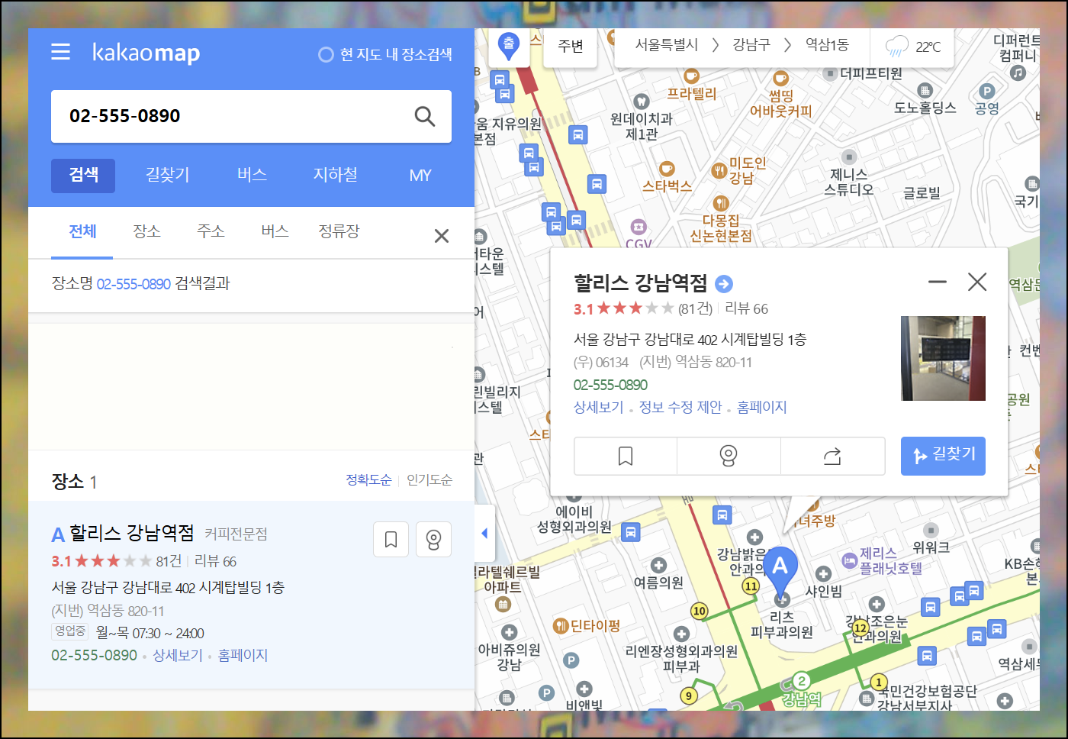
Task: Click the 출 departure pin icon
Action: (509, 46)
